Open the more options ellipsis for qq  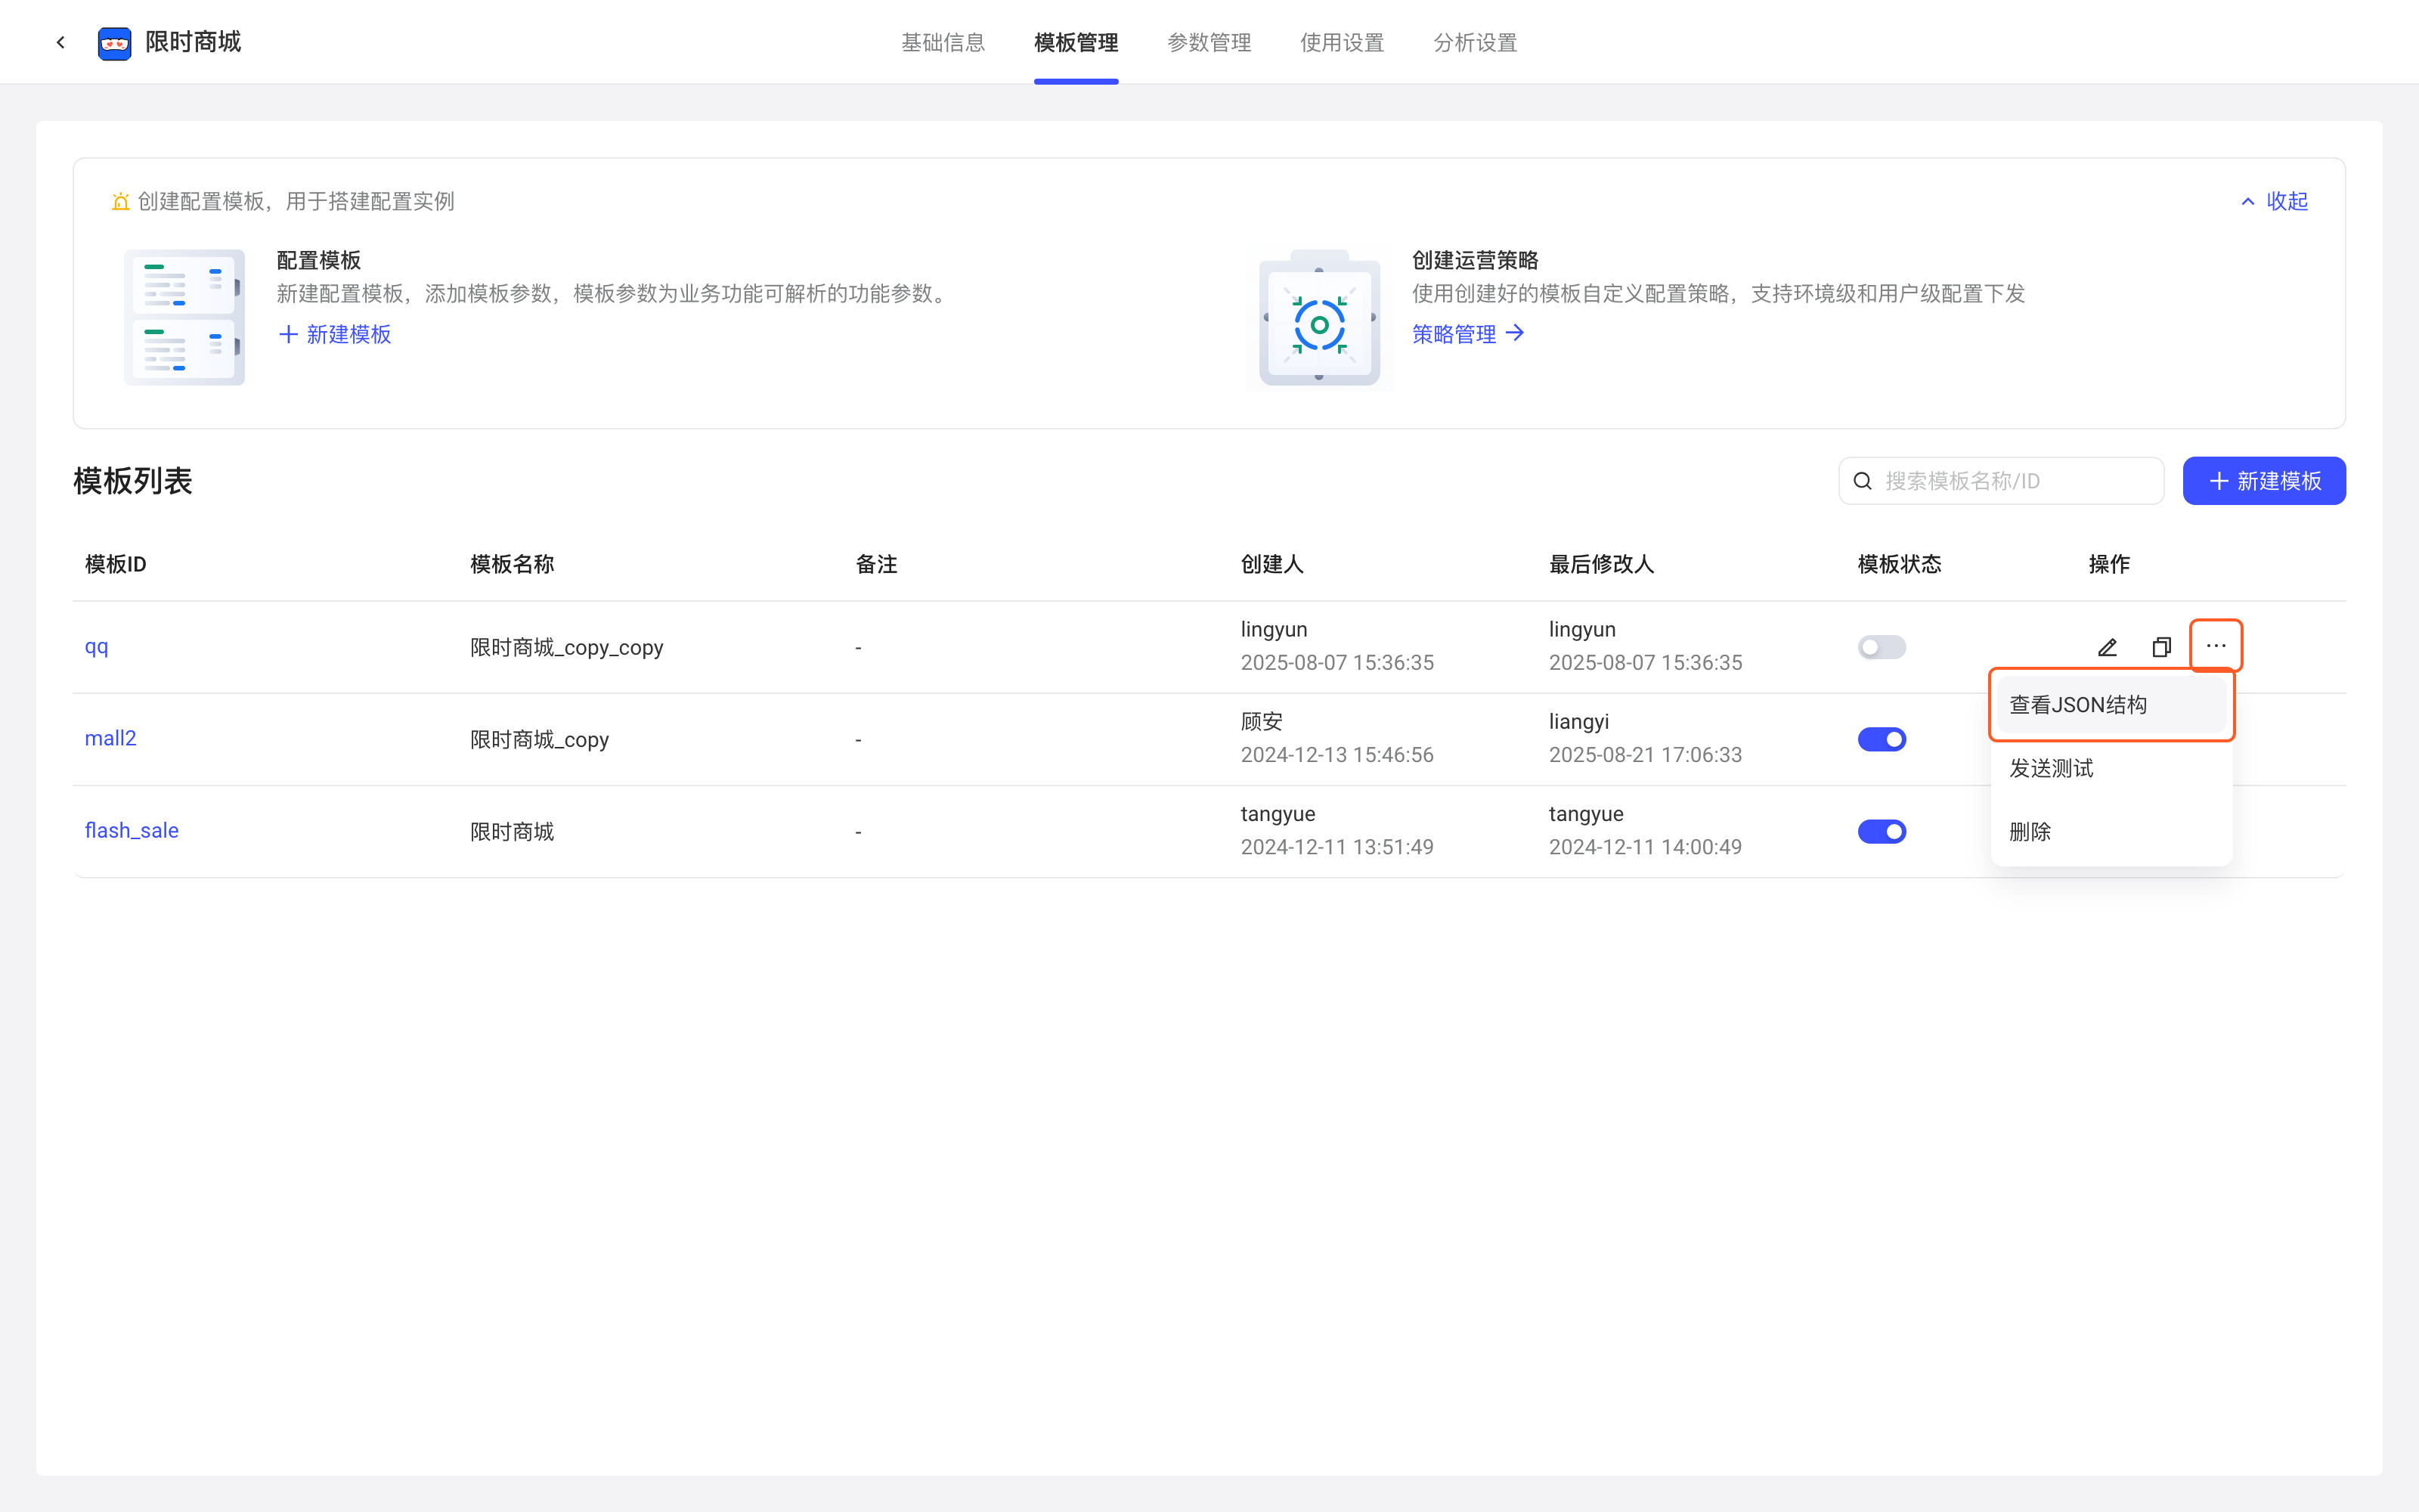click(2216, 646)
